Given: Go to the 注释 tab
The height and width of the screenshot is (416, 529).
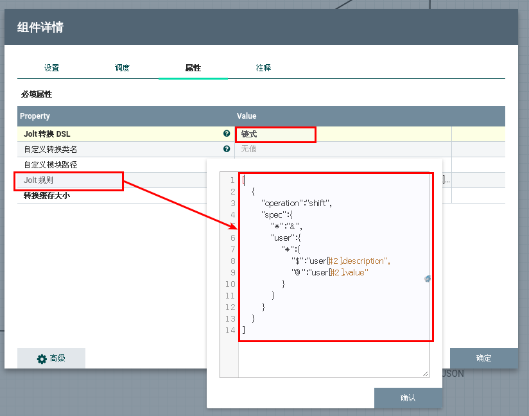Looking at the screenshot, I should point(263,68).
